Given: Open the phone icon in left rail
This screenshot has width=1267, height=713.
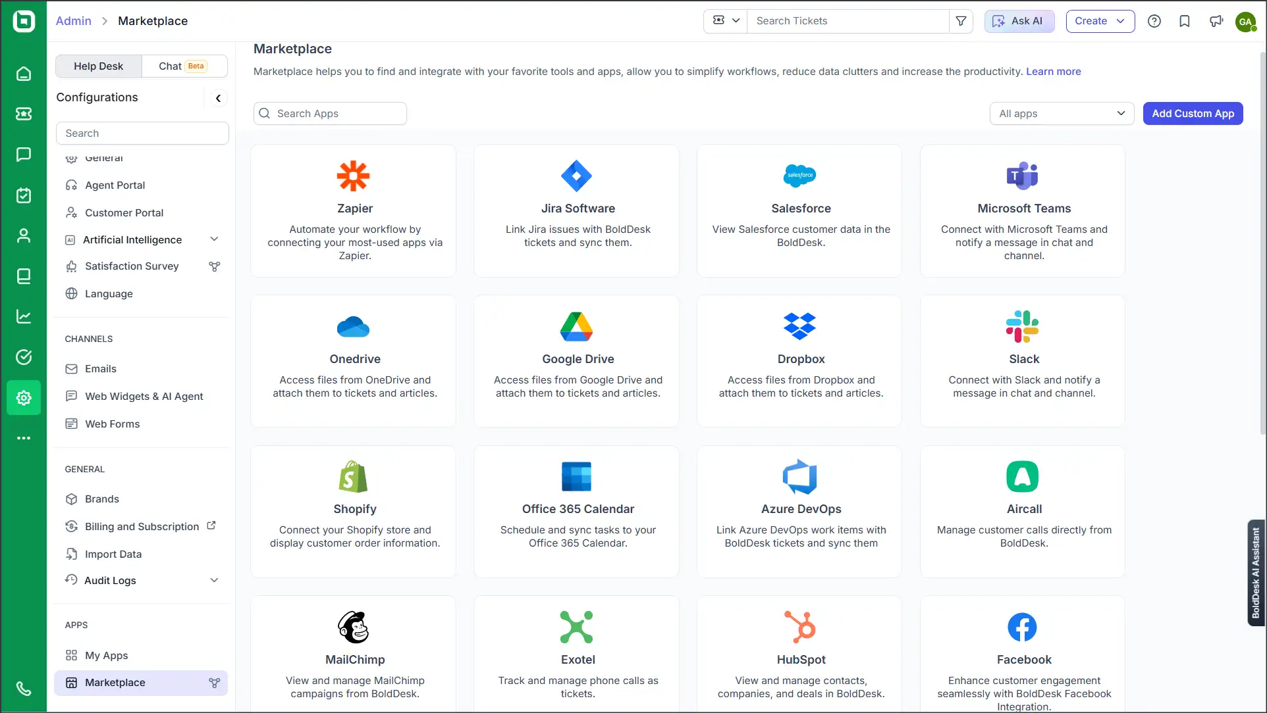Looking at the screenshot, I should click(x=24, y=688).
